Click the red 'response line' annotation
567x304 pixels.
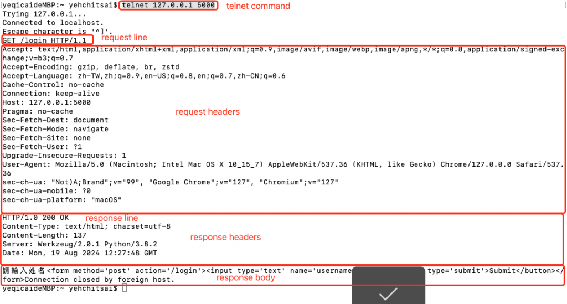[x=112, y=218]
